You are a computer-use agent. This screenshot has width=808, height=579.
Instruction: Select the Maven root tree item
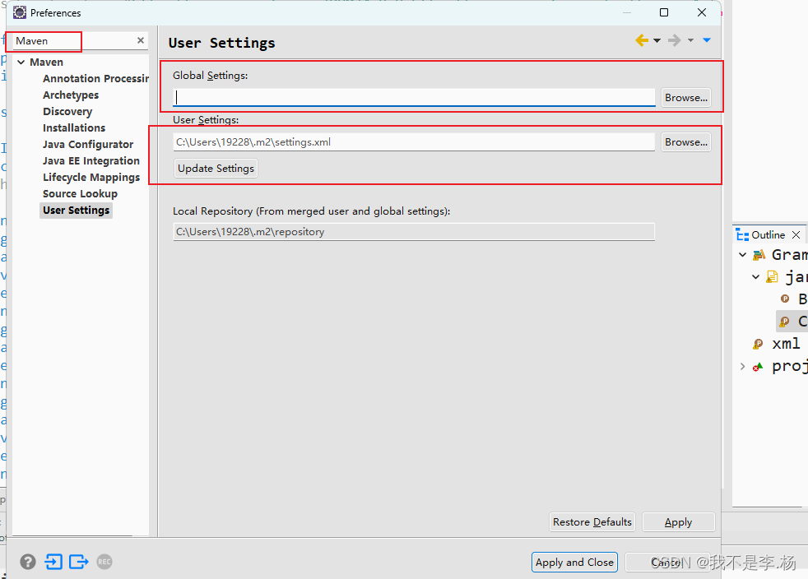tap(46, 63)
